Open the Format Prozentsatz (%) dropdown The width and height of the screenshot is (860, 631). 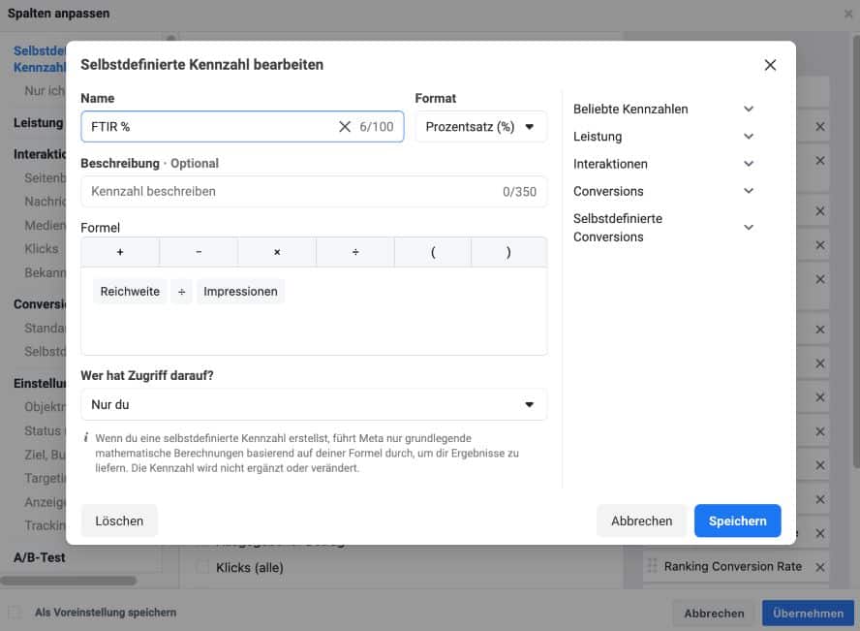pyautogui.click(x=480, y=127)
